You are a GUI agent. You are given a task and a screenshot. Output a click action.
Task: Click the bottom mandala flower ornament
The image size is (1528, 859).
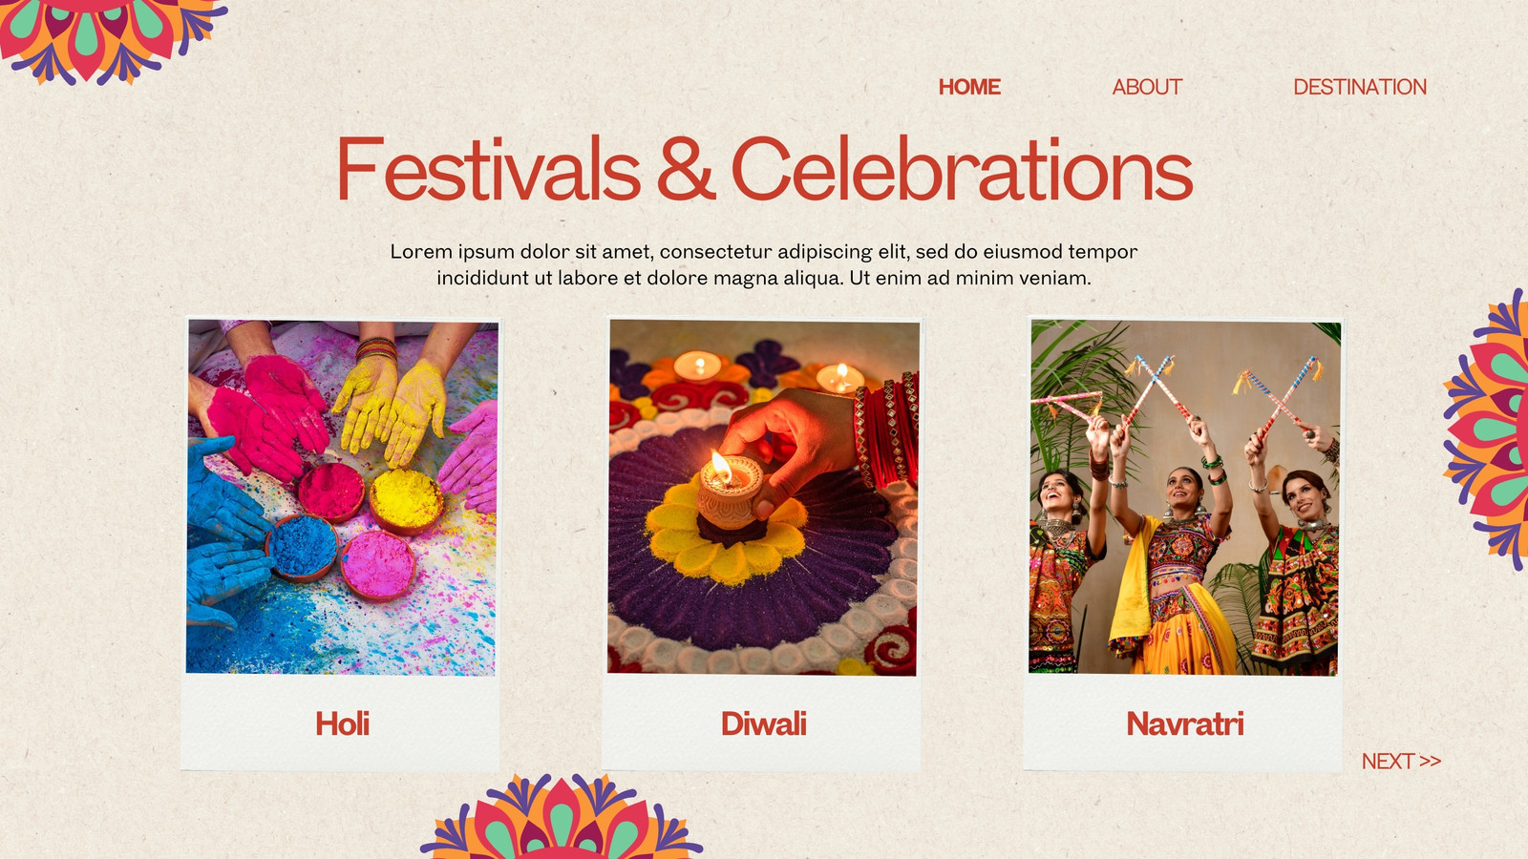click(x=562, y=818)
